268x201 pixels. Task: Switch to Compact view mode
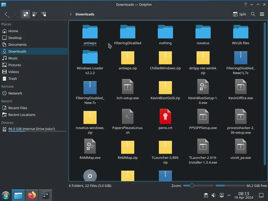click(35, 14)
